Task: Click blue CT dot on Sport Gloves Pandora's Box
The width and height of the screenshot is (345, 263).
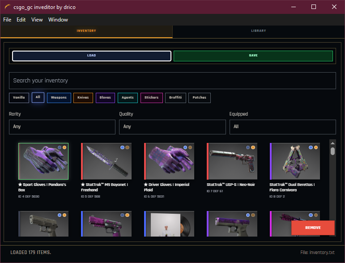Action: 60,147
